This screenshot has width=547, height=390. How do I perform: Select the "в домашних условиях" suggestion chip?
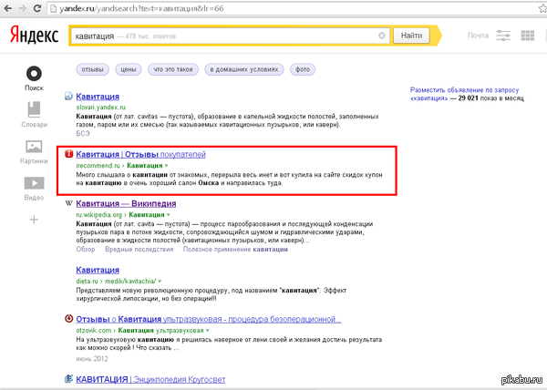[245, 69]
